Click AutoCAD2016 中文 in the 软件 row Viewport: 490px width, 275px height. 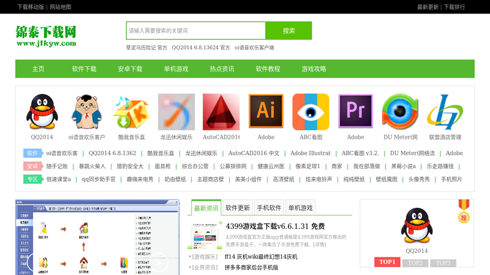tap(254, 153)
